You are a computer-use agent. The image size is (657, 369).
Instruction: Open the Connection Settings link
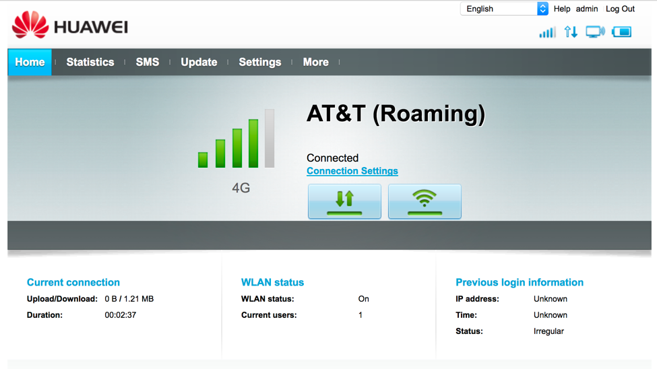pos(352,171)
